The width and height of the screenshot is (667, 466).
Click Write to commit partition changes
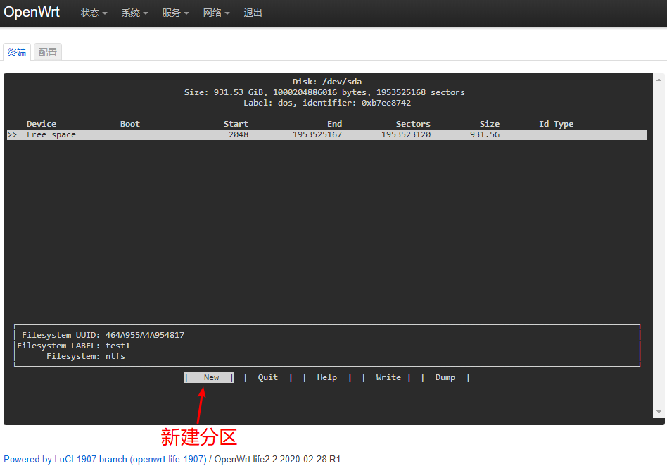click(x=388, y=377)
